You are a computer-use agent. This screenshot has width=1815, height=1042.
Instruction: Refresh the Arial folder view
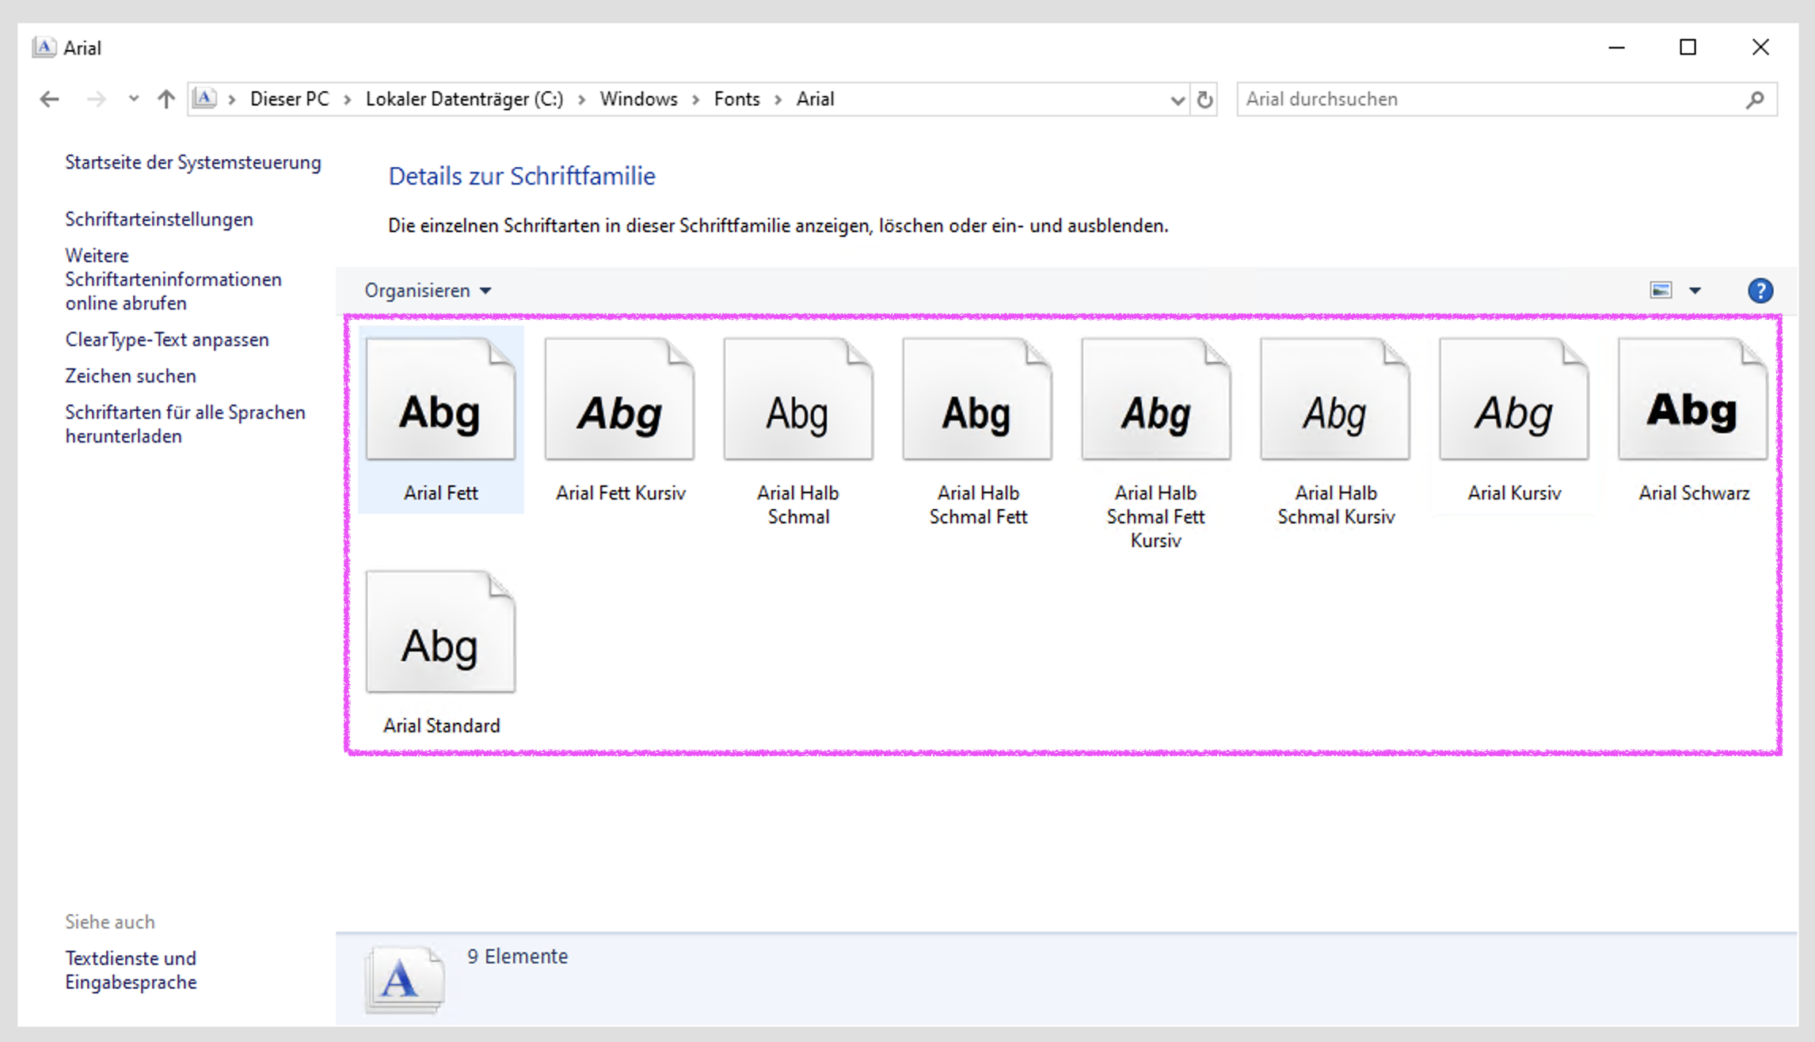(x=1204, y=99)
